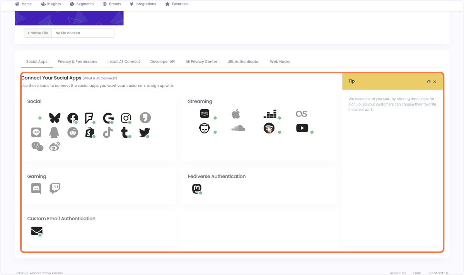Select the Twitch gaming icon
The width and height of the screenshot is (464, 275).
[55, 188]
